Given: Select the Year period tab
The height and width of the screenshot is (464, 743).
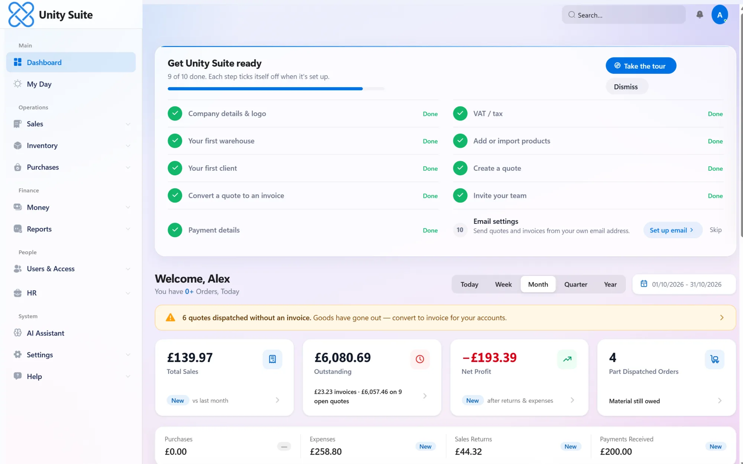Looking at the screenshot, I should coord(610,284).
